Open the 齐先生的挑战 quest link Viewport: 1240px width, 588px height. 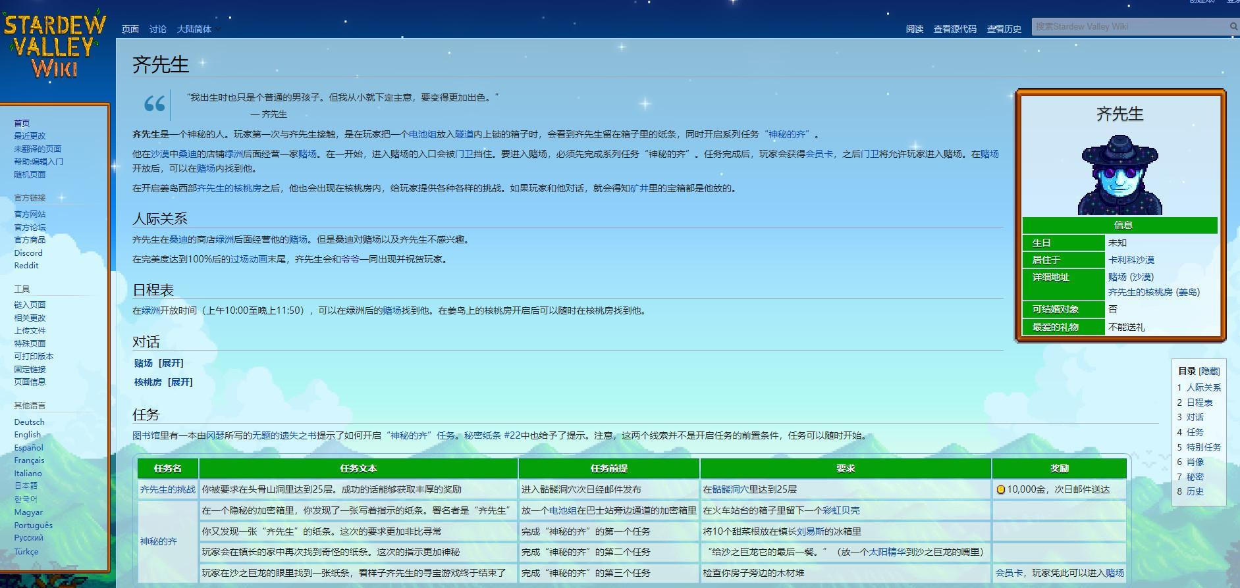pyautogui.click(x=167, y=489)
